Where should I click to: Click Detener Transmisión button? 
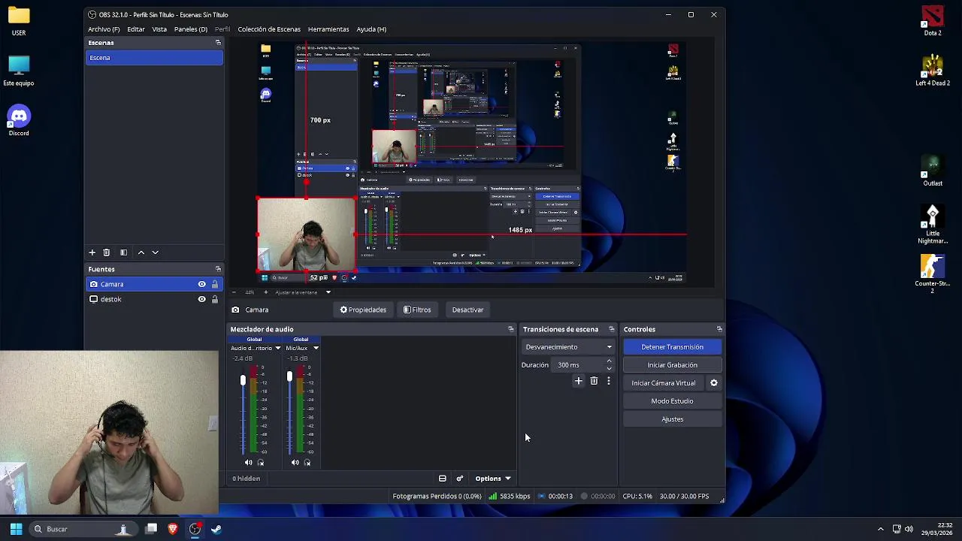(673, 347)
